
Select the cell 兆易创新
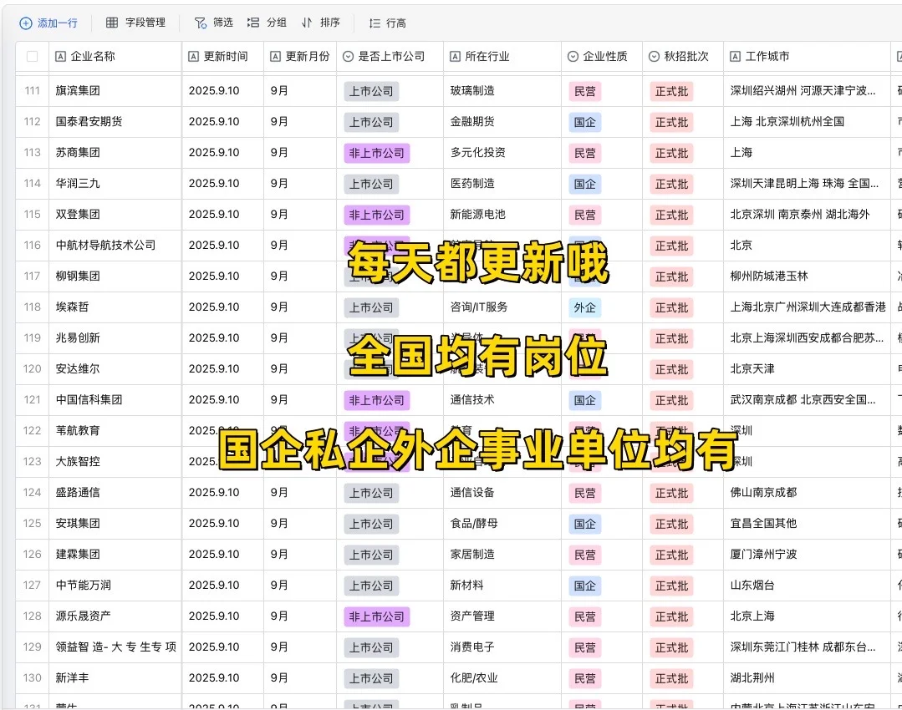click(115, 338)
